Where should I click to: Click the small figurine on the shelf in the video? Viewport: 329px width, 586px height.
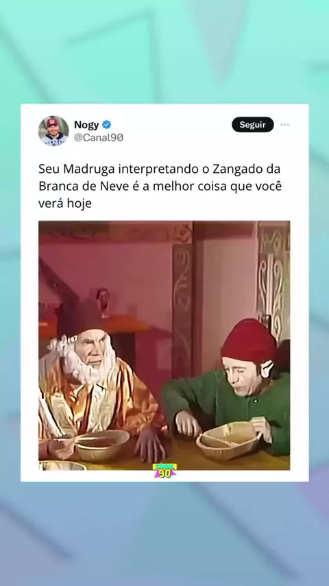point(103,301)
